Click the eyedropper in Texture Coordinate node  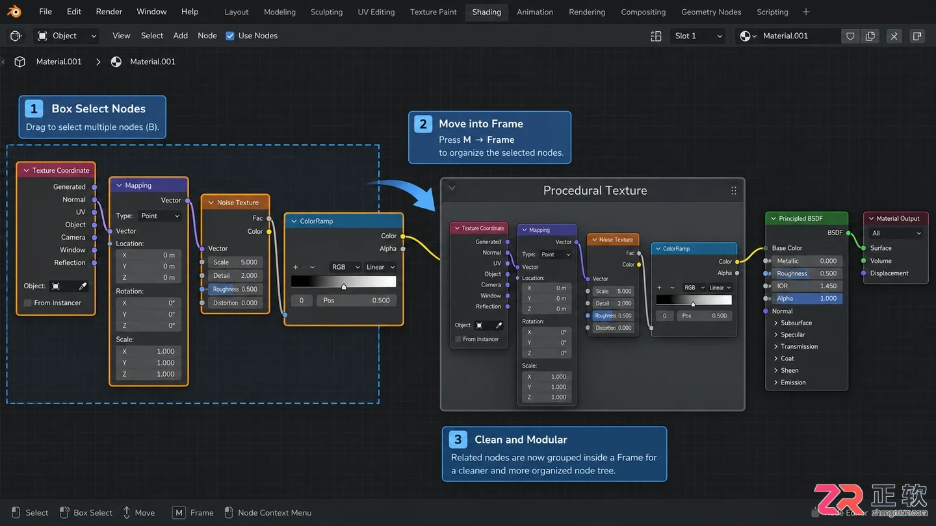pyautogui.click(x=83, y=286)
